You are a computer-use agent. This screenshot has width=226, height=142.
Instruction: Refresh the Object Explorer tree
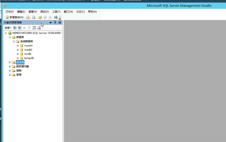(x=34, y=28)
